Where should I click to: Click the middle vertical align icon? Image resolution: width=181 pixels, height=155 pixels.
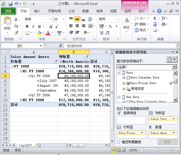tap(77, 19)
